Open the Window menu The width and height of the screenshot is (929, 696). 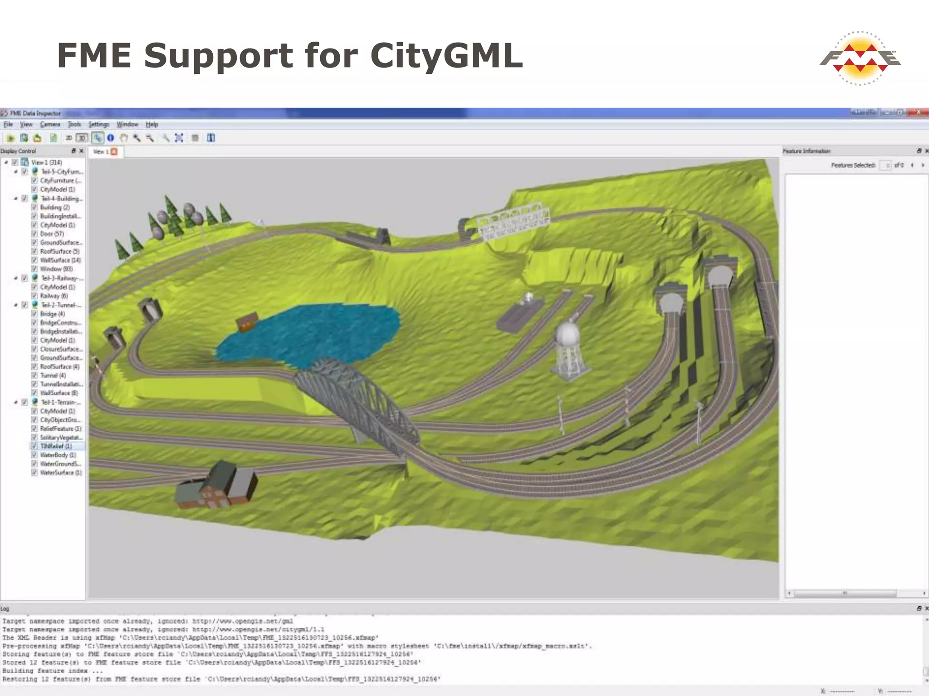(x=127, y=125)
